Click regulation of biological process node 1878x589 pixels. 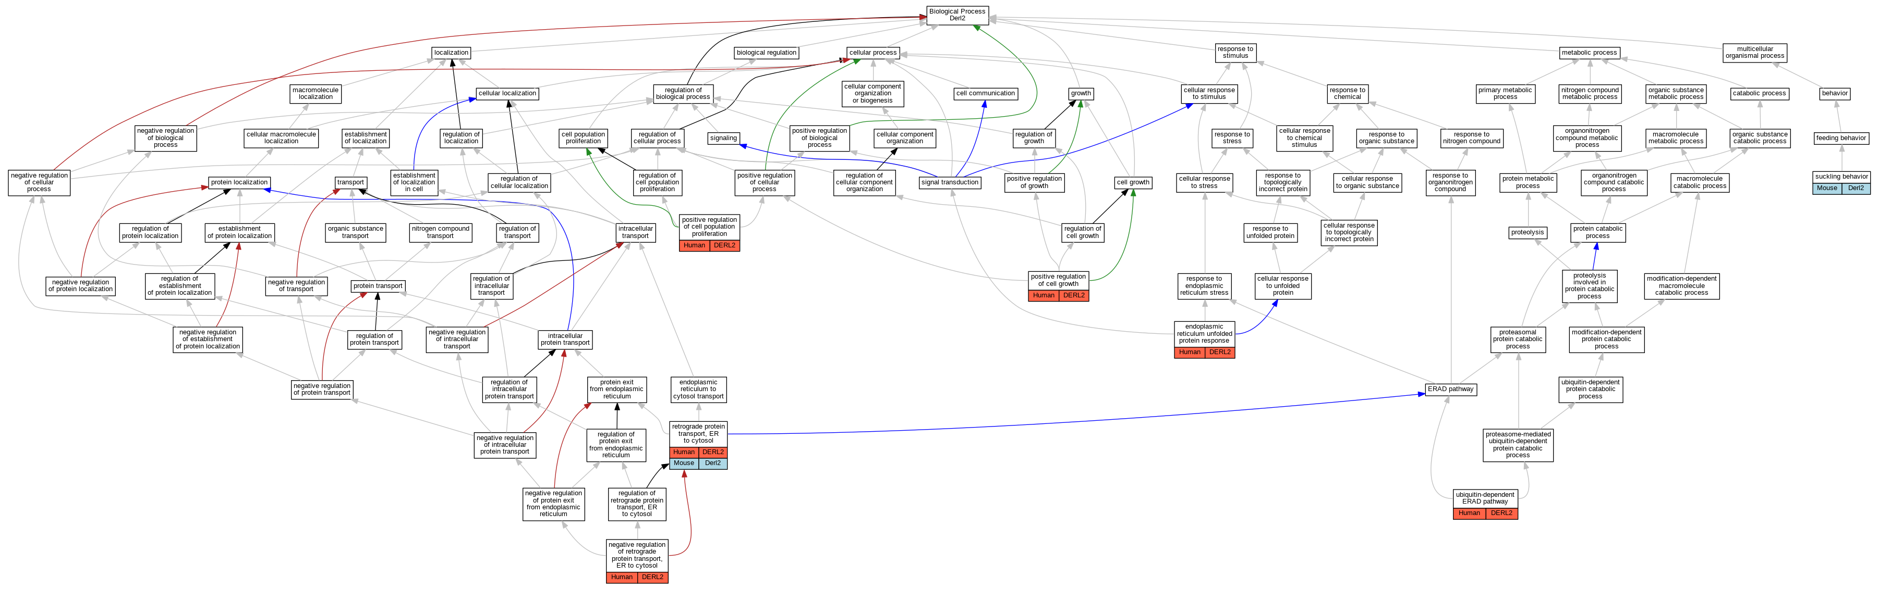click(x=683, y=94)
